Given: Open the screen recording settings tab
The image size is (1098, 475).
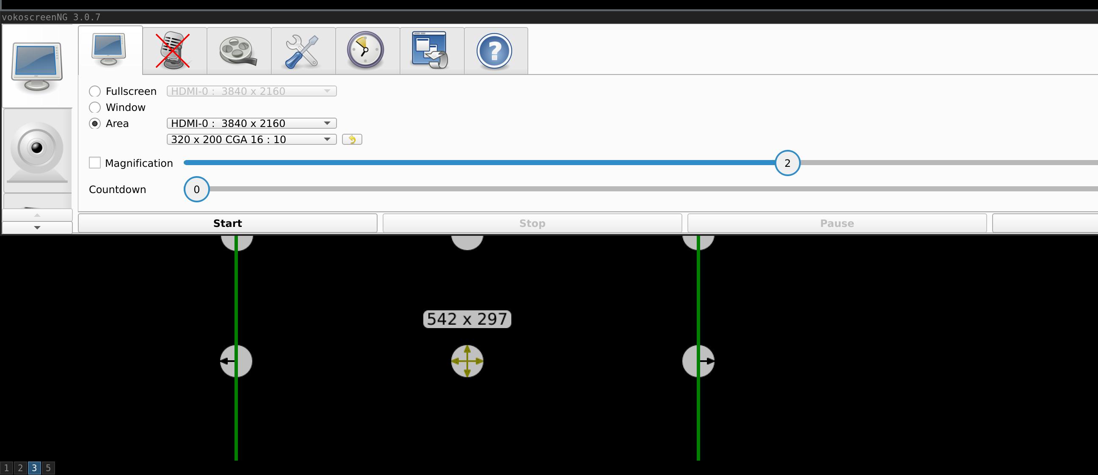Looking at the screenshot, I should pos(110,50).
